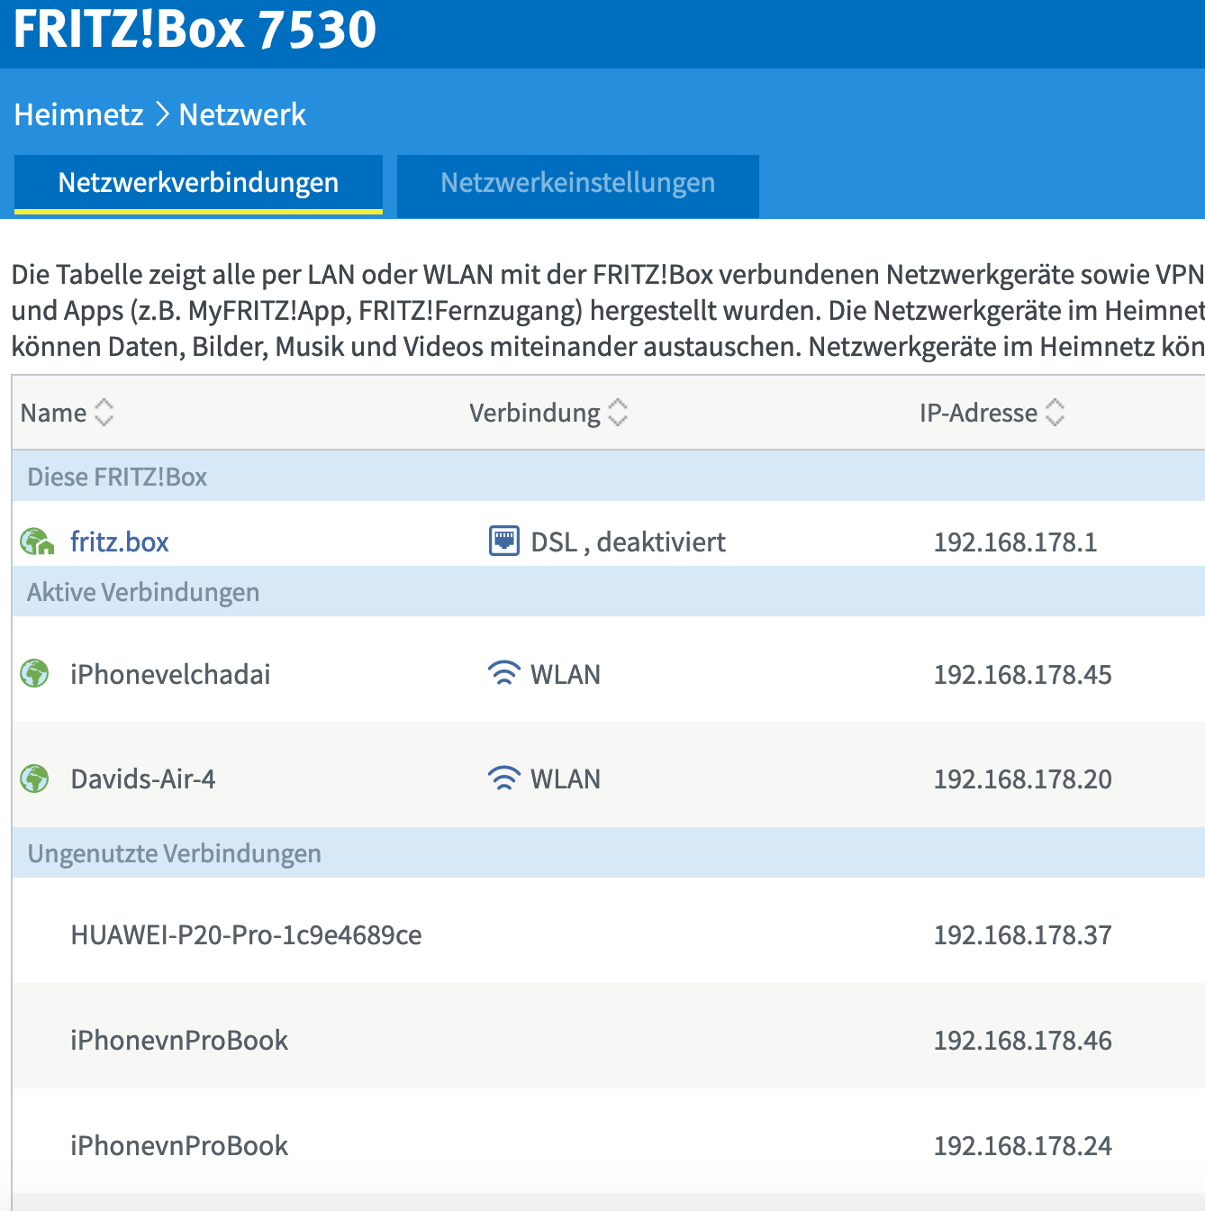Viewport: 1205px width, 1211px height.
Task: Open the fritz.box device link
Action: (x=119, y=541)
